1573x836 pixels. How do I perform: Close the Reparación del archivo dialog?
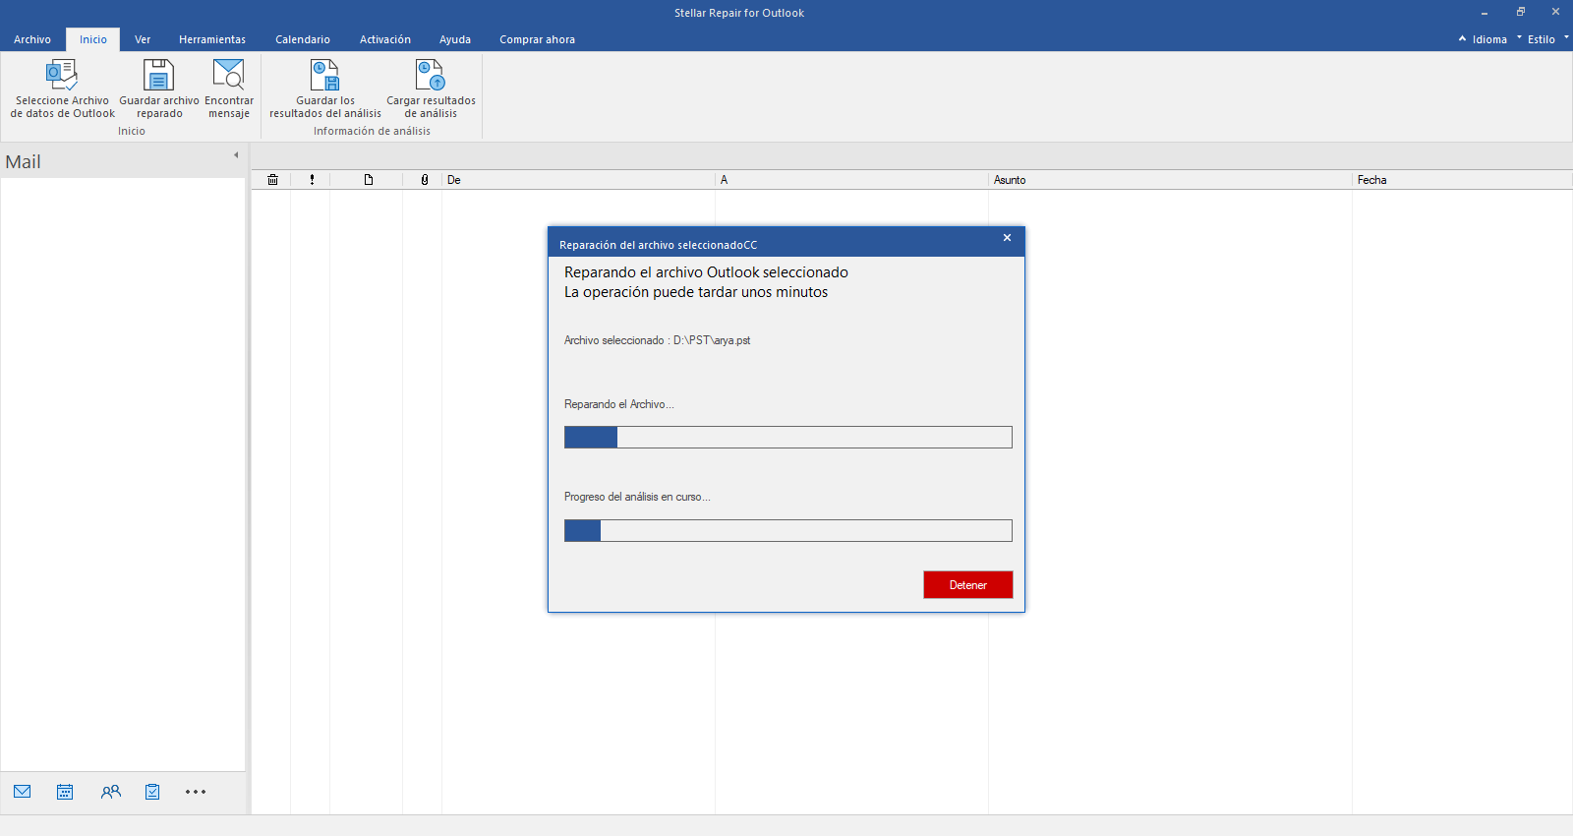(1007, 238)
